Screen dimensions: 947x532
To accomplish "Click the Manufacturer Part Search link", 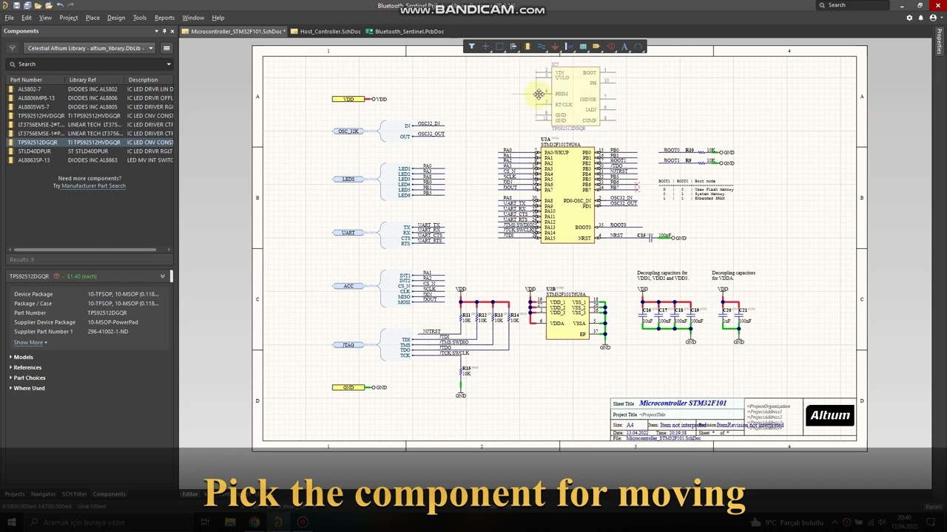I will click(x=93, y=186).
